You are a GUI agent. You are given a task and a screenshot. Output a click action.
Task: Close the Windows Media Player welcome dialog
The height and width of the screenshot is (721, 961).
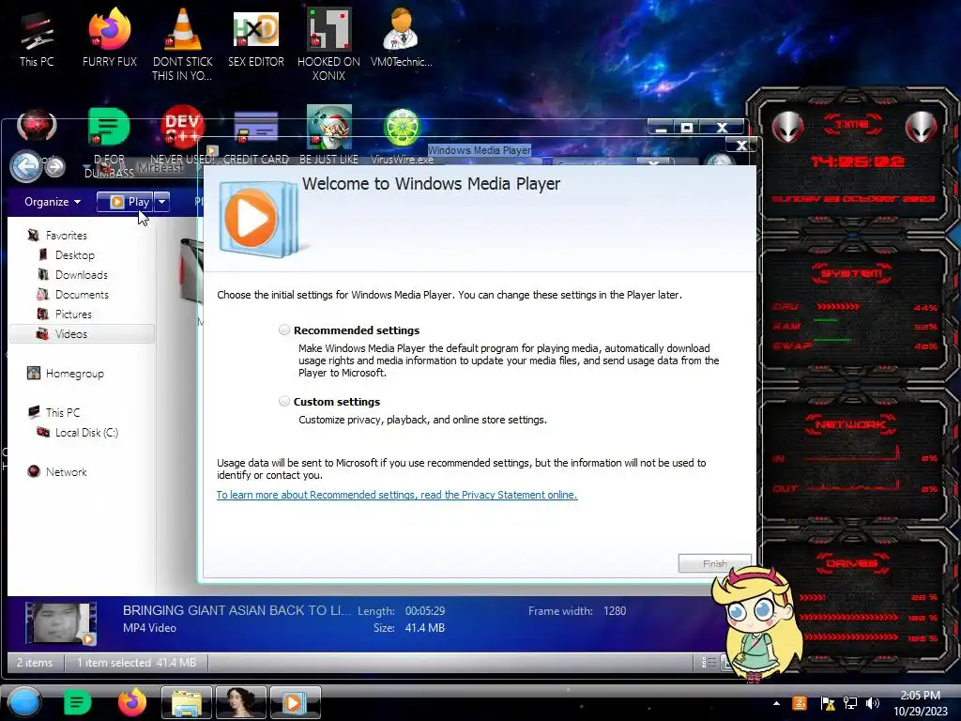741,146
